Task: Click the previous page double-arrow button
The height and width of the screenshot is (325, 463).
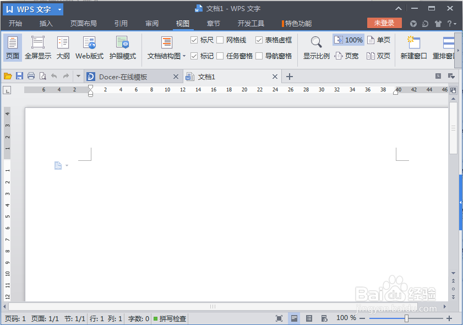Action: (x=453, y=281)
